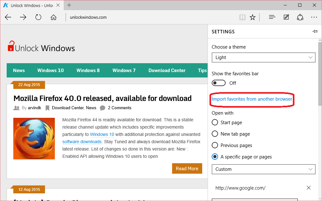This screenshot has height=201, width=322.
Task: Open the More actions ellipsis
Action: coord(314,17)
